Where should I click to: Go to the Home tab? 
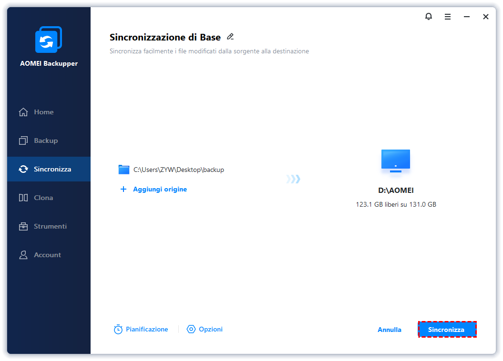click(49, 112)
